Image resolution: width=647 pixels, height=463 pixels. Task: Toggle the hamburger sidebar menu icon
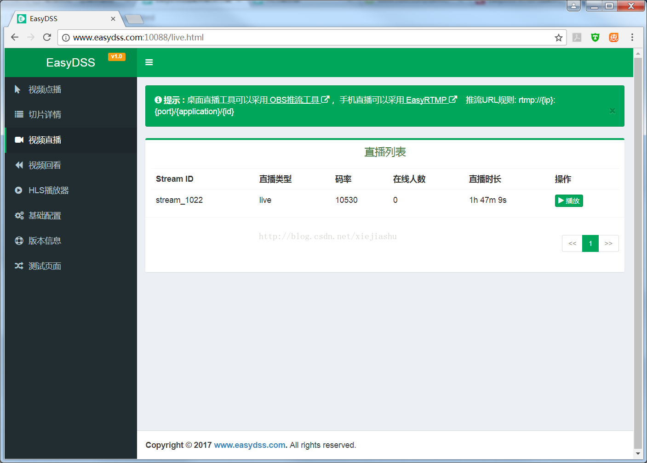point(149,62)
